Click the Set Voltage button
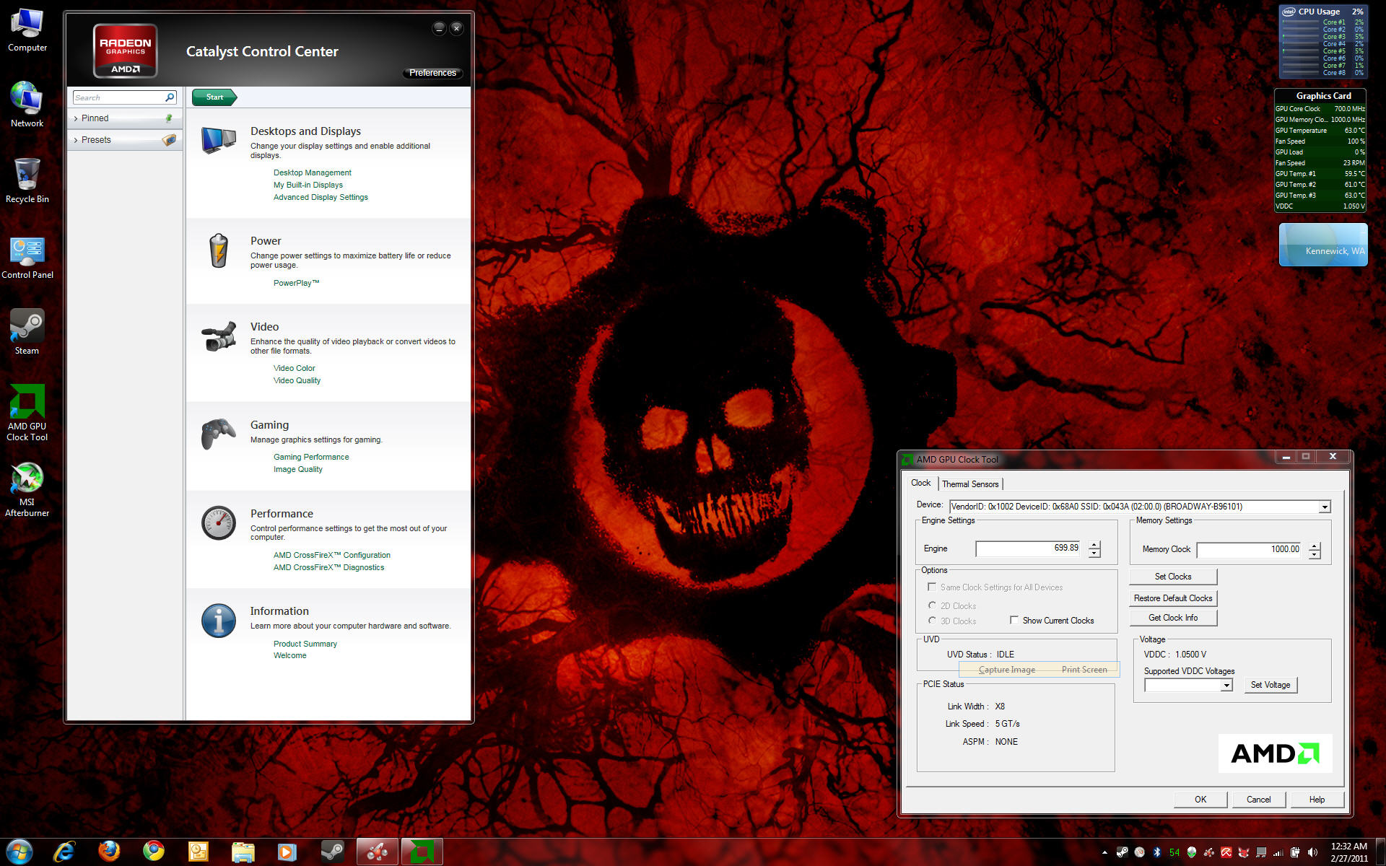Screen dimensions: 1386x866 click(x=1270, y=685)
